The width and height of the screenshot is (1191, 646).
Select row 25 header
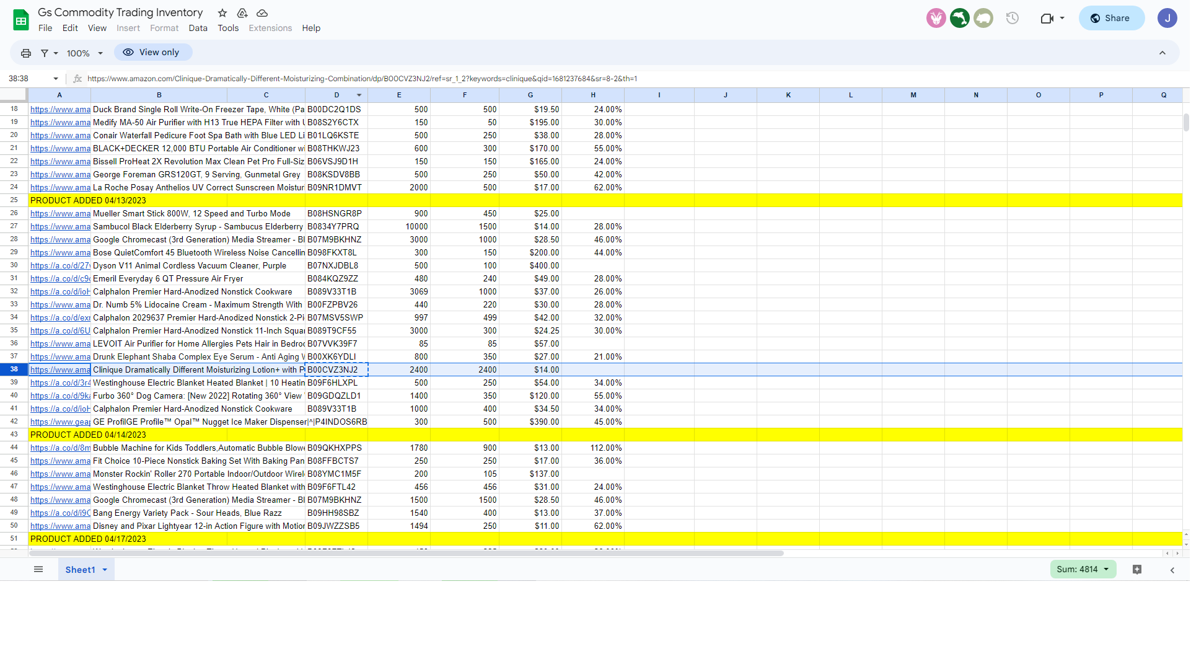pyautogui.click(x=14, y=200)
